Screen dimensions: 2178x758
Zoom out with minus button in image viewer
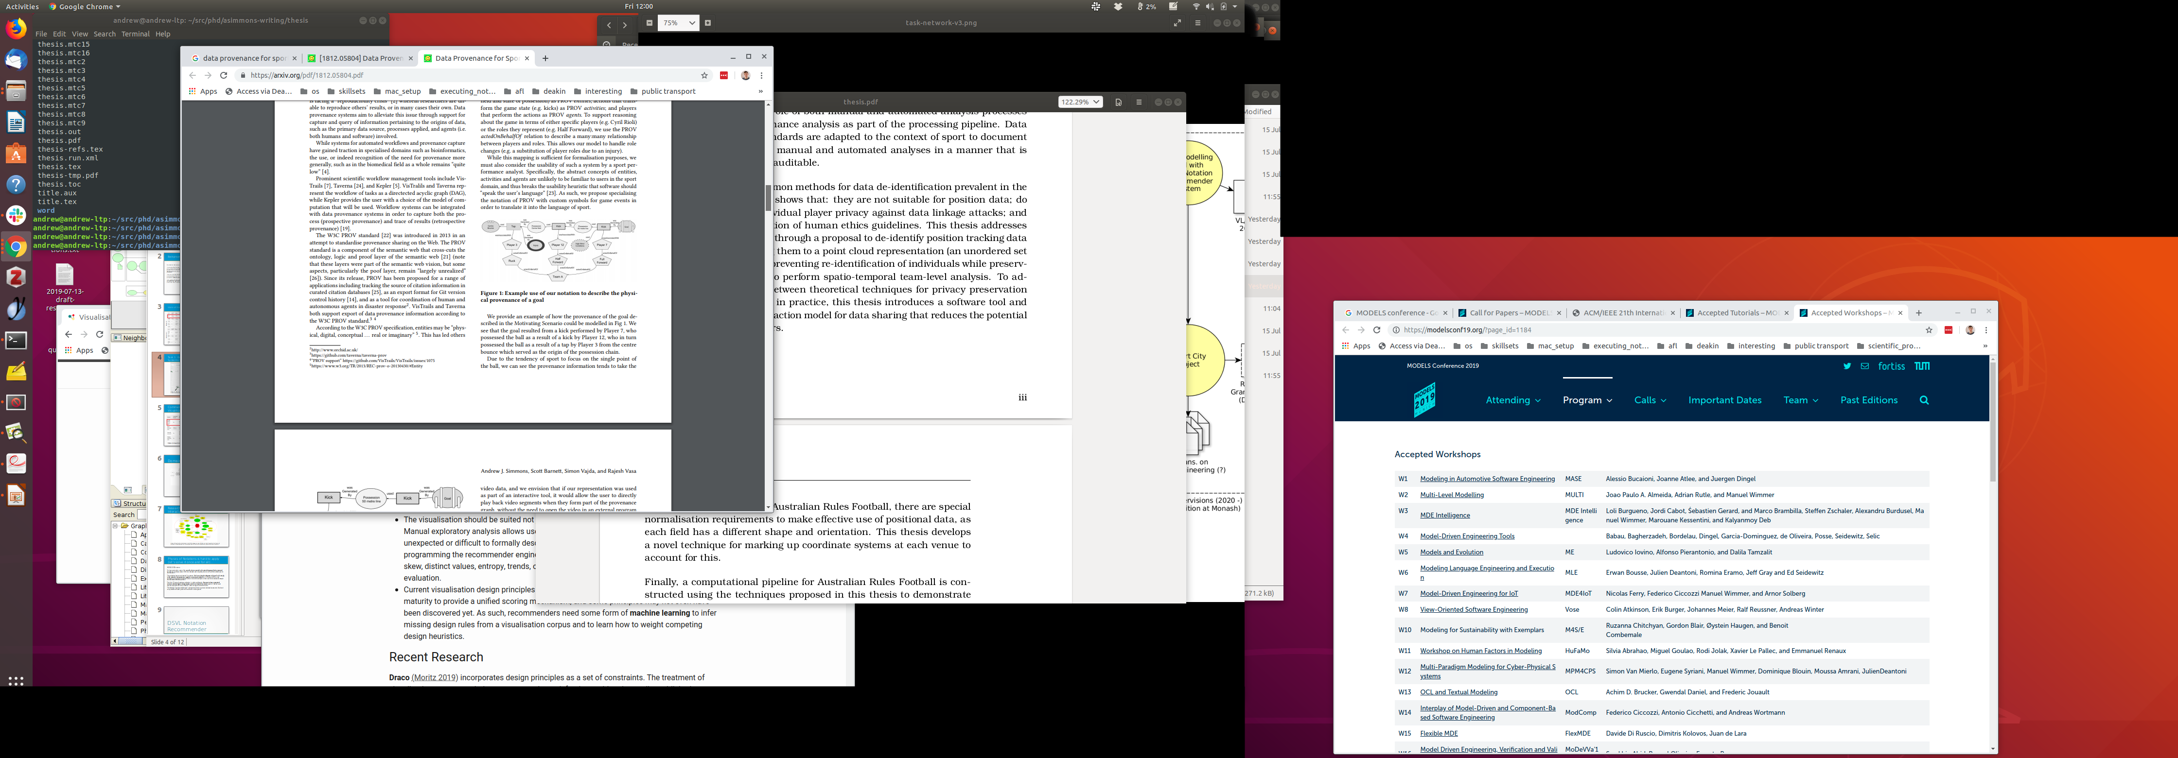[x=650, y=23]
